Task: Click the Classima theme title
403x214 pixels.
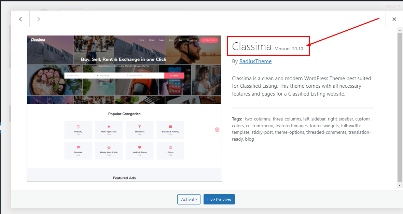Action: tap(252, 46)
